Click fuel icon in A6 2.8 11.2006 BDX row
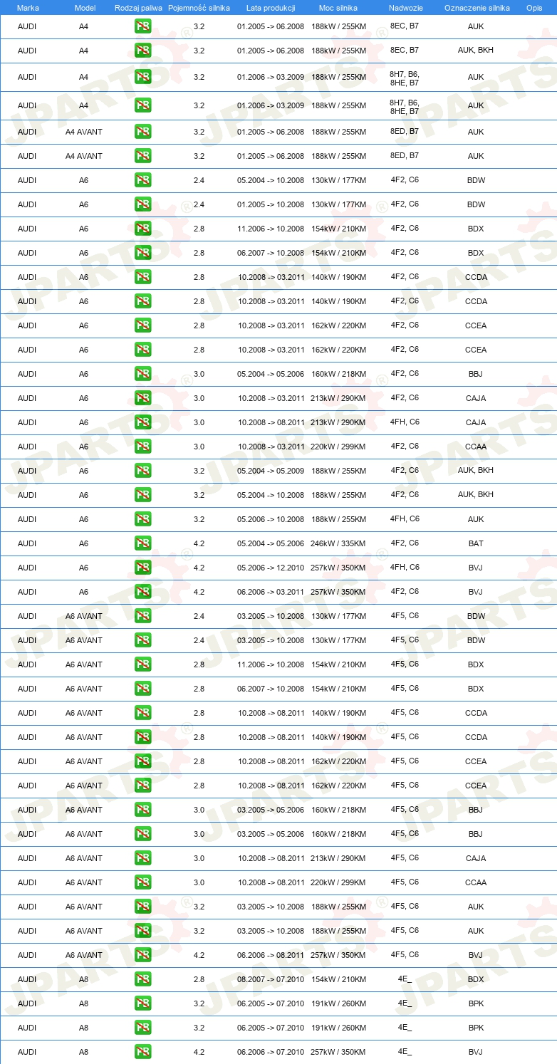The width and height of the screenshot is (557, 1064). coord(142,229)
